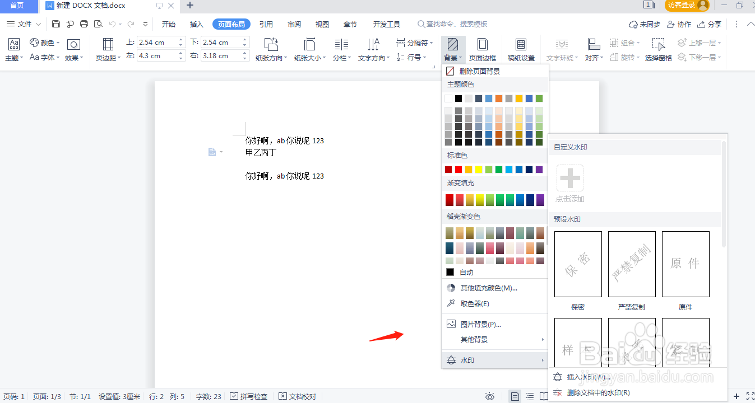Switch to the 开发工具 ribbon tab
This screenshot has height=403, width=755.
coord(387,24)
